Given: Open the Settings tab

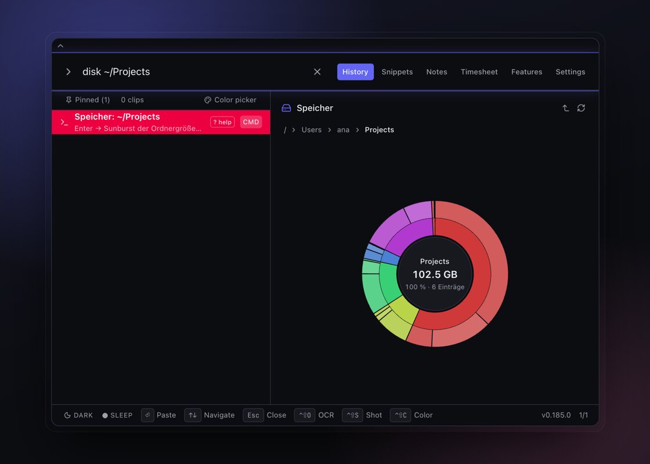Looking at the screenshot, I should (x=570, y=72).
